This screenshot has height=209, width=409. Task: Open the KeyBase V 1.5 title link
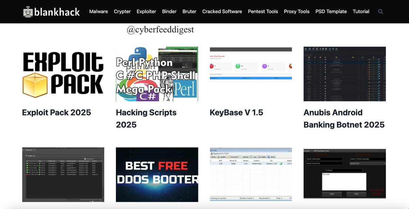(x=237, y=112)
